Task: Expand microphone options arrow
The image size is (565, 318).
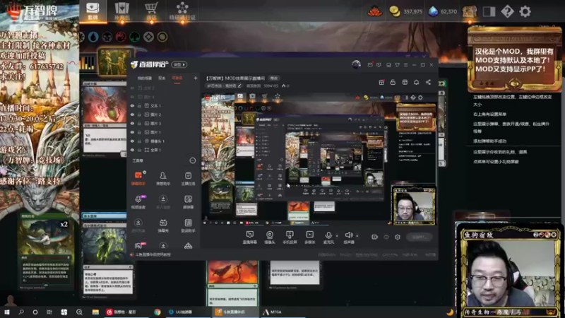Action: click(337, 236)
